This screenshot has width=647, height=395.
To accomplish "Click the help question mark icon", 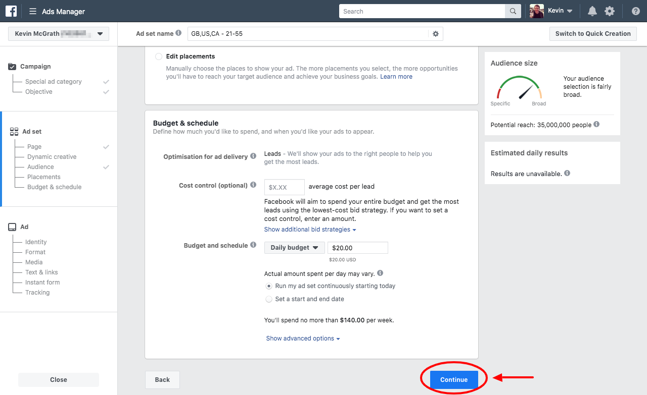I will click(635, 12).
